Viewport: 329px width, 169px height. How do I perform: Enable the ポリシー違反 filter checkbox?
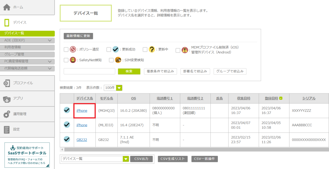(66, 50)
